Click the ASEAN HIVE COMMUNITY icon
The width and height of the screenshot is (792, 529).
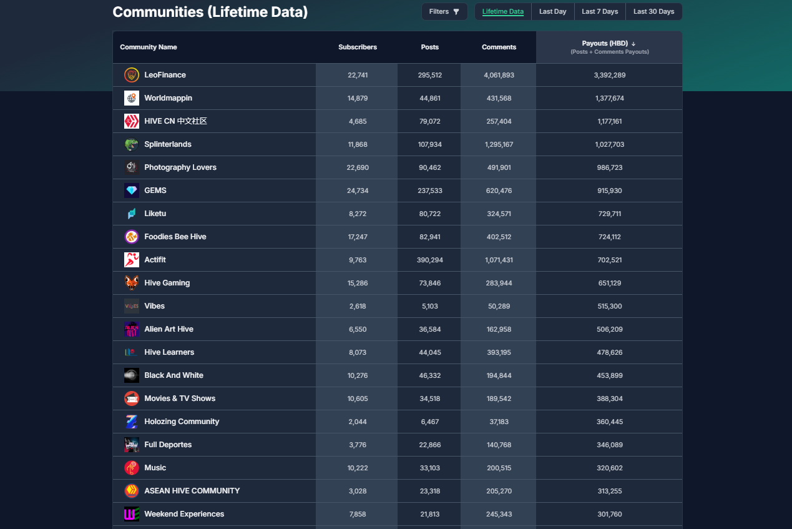point(132,491)
